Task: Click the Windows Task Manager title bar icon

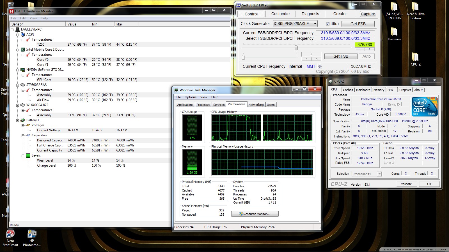Action: (176, 90)
